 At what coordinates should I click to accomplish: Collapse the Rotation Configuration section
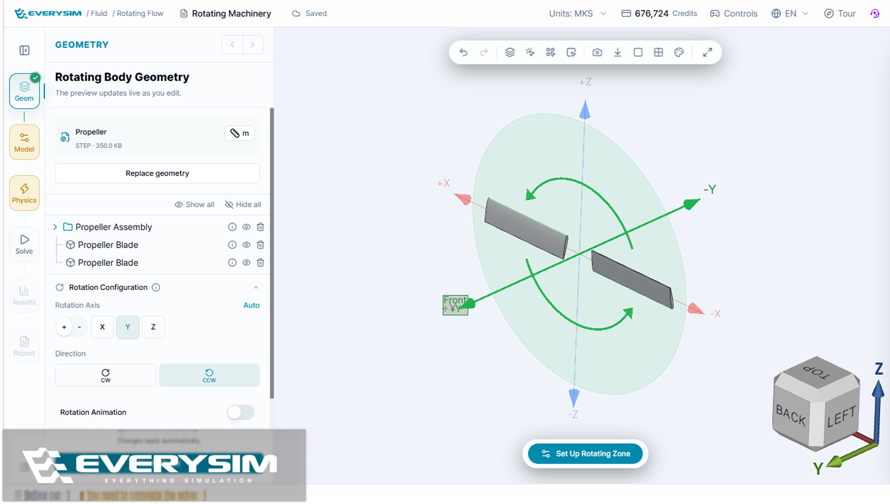256,287
